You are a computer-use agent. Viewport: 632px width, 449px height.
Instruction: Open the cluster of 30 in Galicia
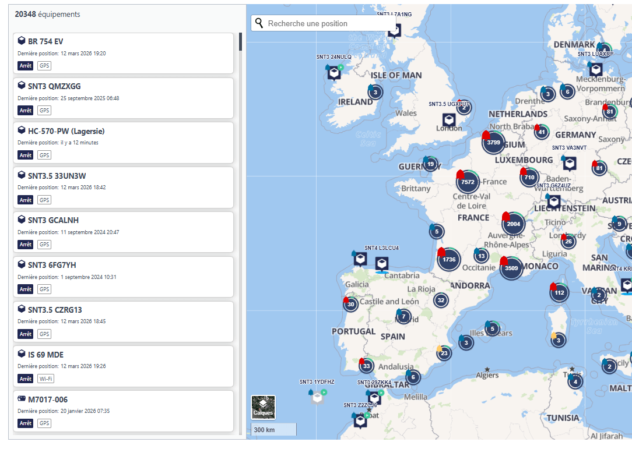[350, 305]
